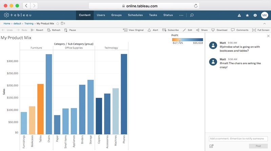Close the comments side panel
The height and width of the screenshot is (151, 271).
pyautogui.click(x=268, y=36)
